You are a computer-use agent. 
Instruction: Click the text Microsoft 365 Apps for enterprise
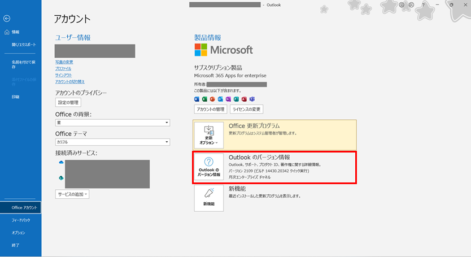(x=230, y=76)
